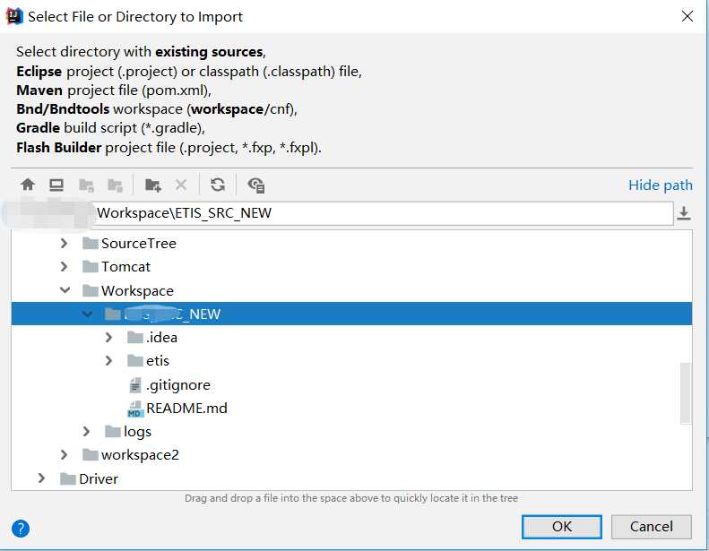Select the .idea folder
The image size is (709, 551).
[x=161, y=338]
